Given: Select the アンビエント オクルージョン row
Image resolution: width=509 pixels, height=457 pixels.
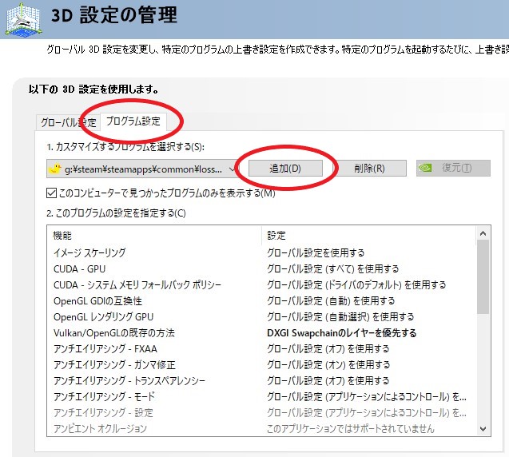Looking at the screenshot, I should [x=261, y=428].
